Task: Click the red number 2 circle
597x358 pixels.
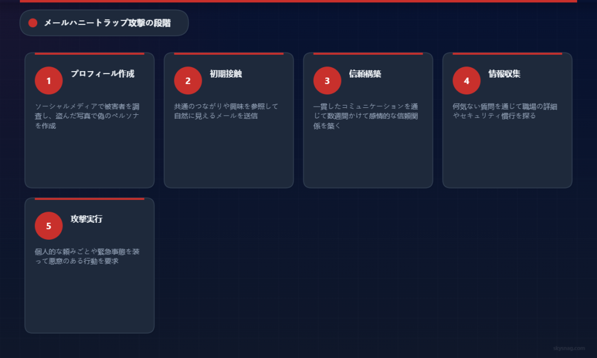Action: click(188, 80)
